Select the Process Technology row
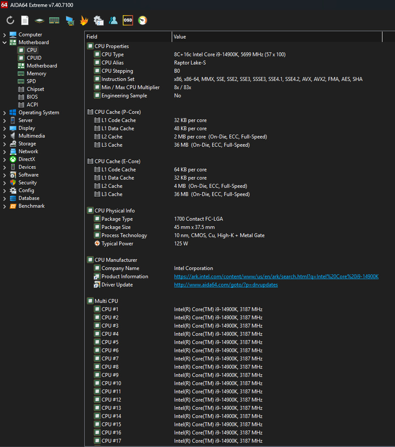 click(x=239, y=235)
